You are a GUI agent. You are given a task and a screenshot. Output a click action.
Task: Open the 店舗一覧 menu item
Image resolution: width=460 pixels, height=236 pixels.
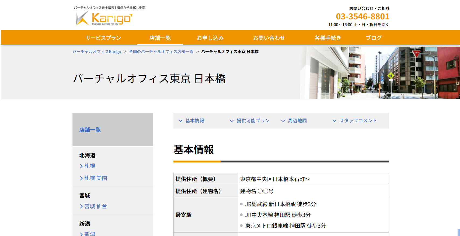[x=160, y=38]
